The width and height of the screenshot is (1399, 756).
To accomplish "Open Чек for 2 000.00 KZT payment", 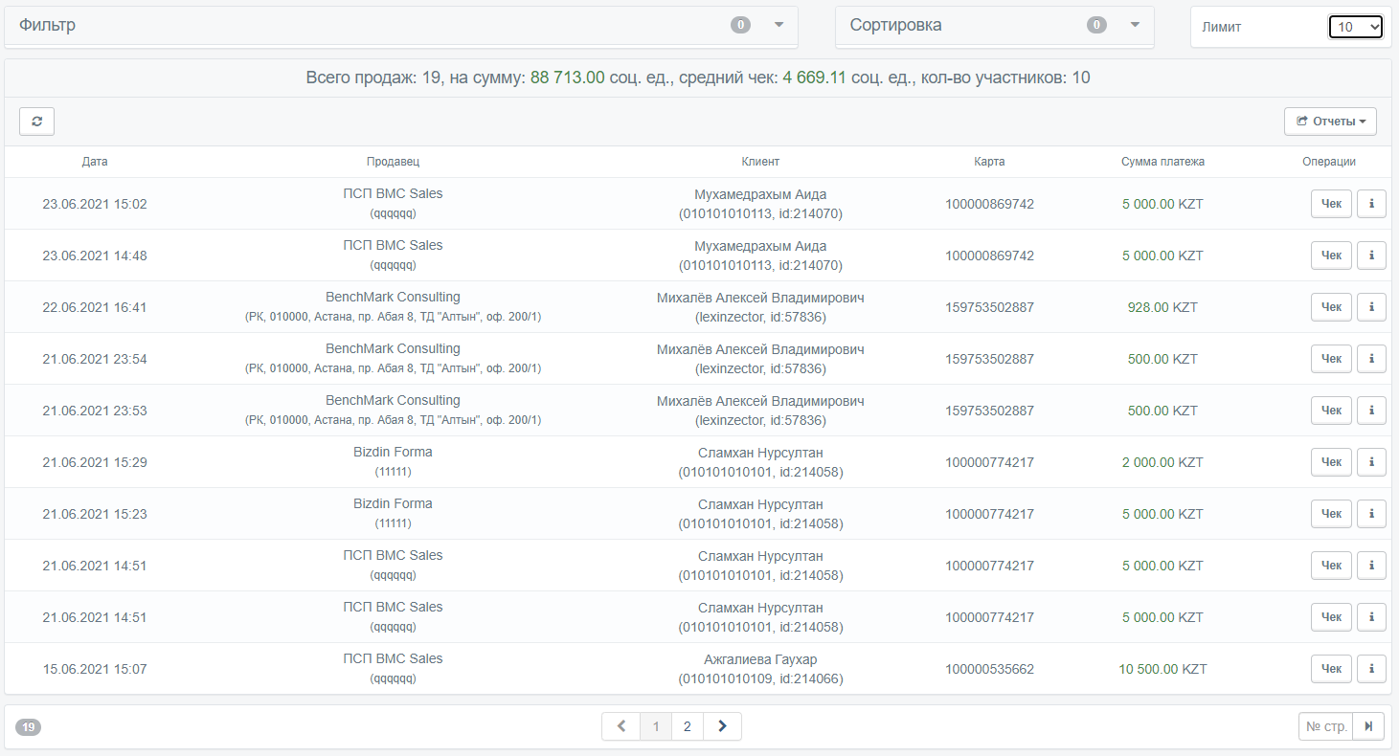I will [1331, 462].
